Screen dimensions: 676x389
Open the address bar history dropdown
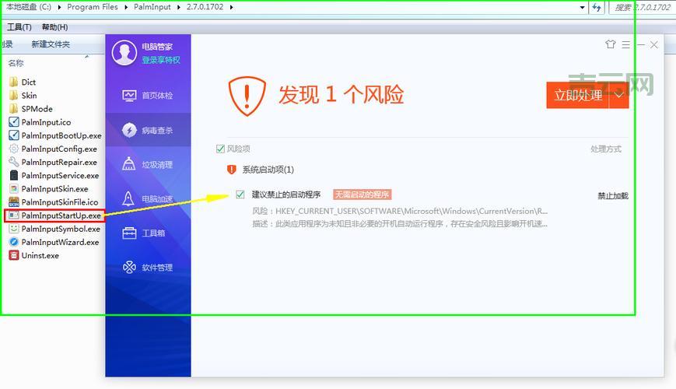click(583, 7)
